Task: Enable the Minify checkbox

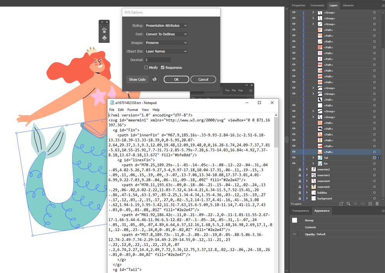Action: (x=146, y=67)
